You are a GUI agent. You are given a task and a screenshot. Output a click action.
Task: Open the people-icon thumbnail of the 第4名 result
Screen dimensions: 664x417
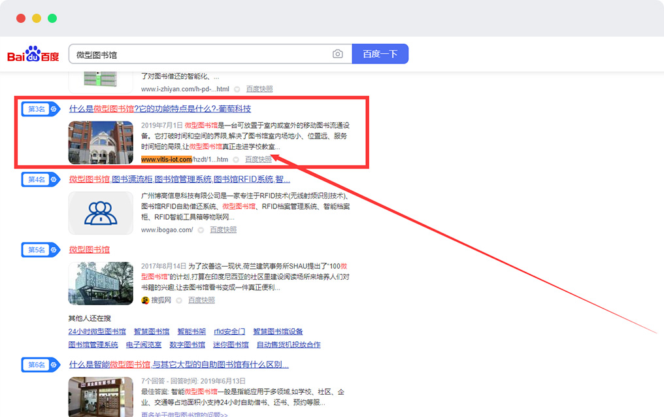[x=101, y=213]
